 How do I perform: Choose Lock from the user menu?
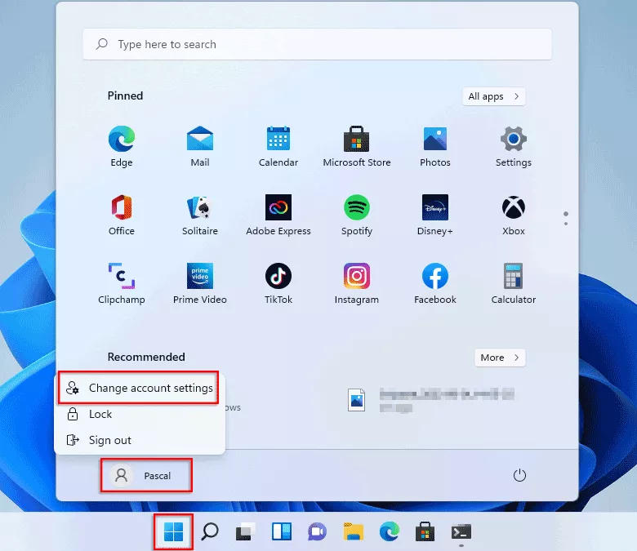pyautogui.click(x=100, y=415)
